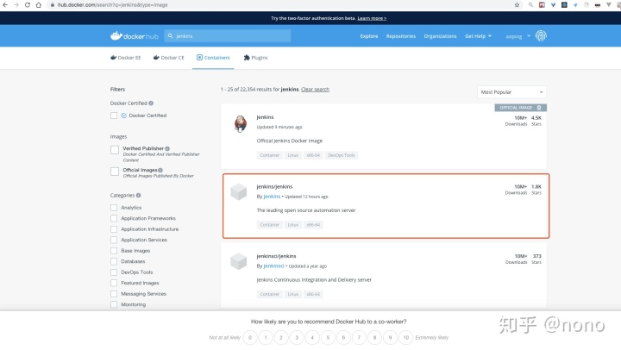Reload the page with the refresh icon
Image resolution: width=621 pixels, height=350 pixels.
[28, 5]
